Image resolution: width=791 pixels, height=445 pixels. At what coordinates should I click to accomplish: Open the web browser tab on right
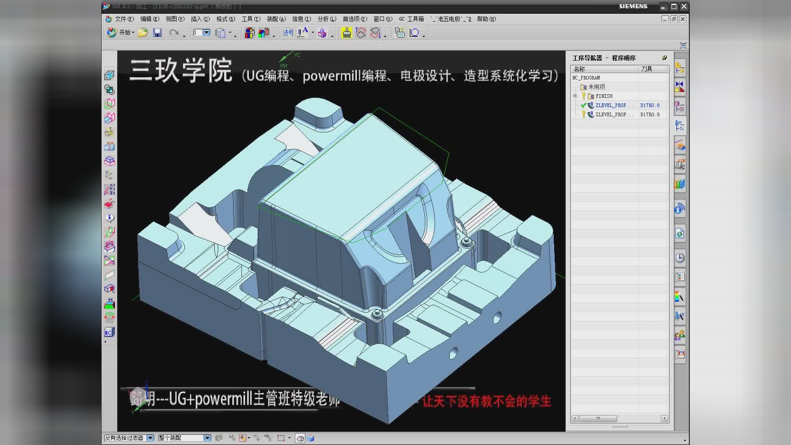click(x=680, y=234)
